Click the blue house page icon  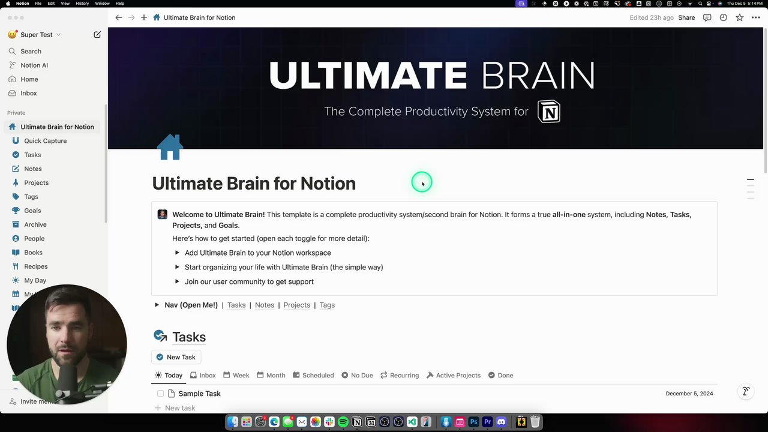tap(170, 147)
